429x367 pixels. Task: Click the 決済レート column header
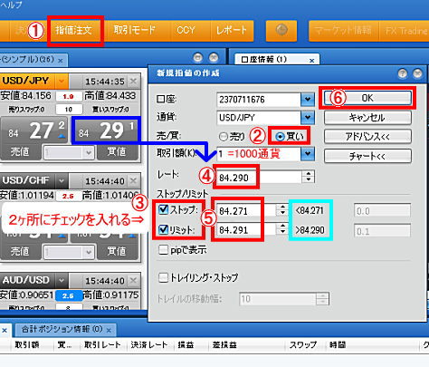149,345
